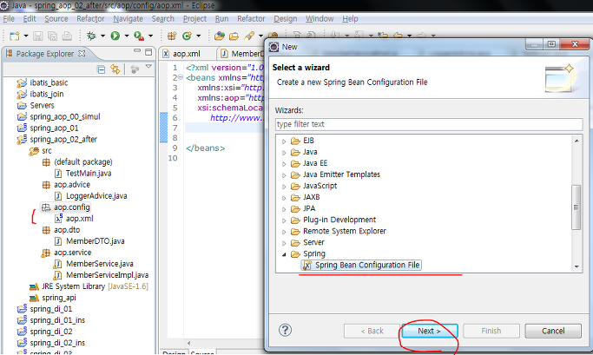The width and height of the screenshot is (593, 355).
Task: Click the Save toolbar icon
Action: [38, 36]
